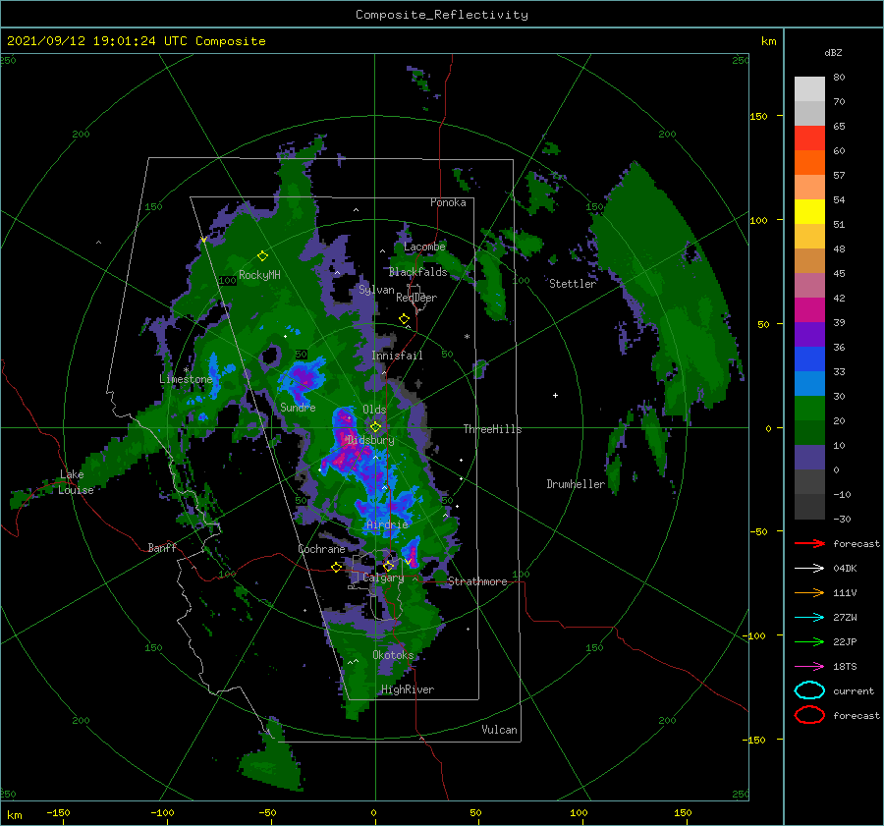
Task: Select the orange 57–60 dBZ swatch
Action: (x=809, y=163)
